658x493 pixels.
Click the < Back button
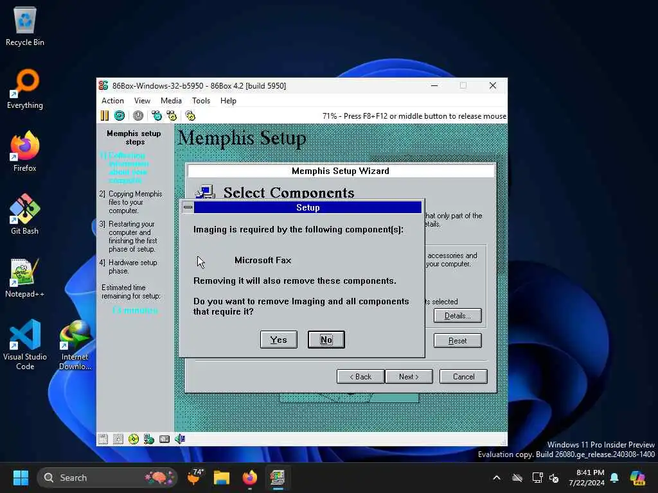coord(360,376)
